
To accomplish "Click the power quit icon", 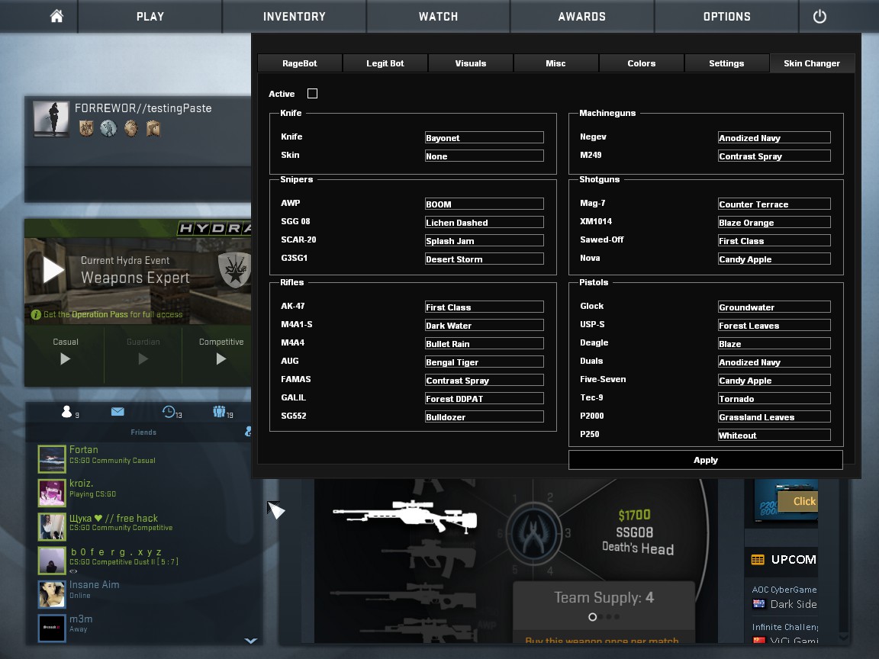I will tap(819, 16).
